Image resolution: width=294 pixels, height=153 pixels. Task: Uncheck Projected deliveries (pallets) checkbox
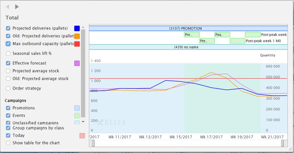click(8, 28)
